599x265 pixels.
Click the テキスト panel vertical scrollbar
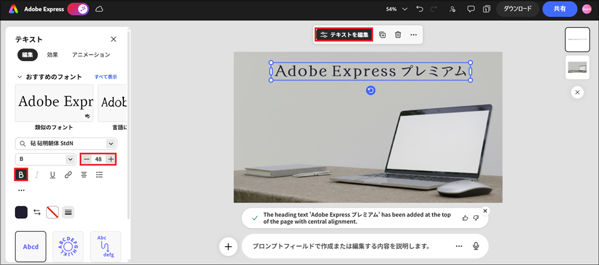point(128,126)
